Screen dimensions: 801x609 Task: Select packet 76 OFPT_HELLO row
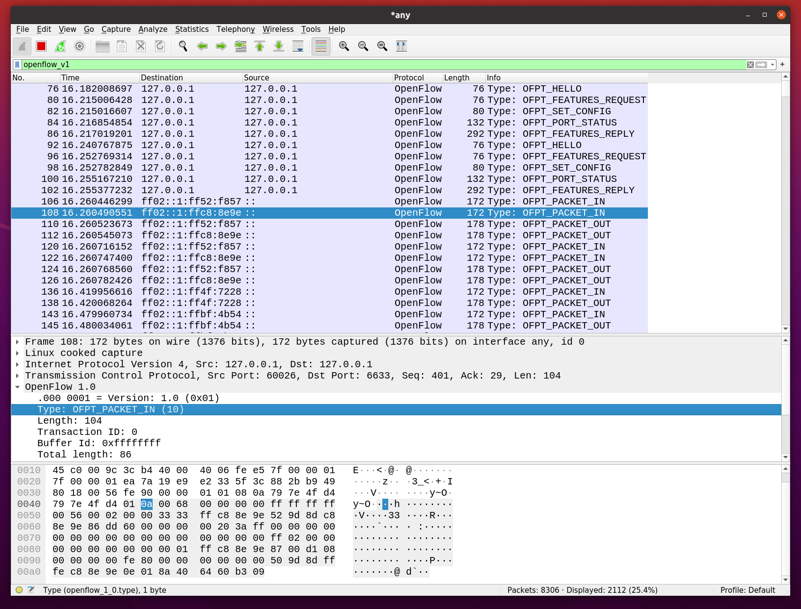329,89
